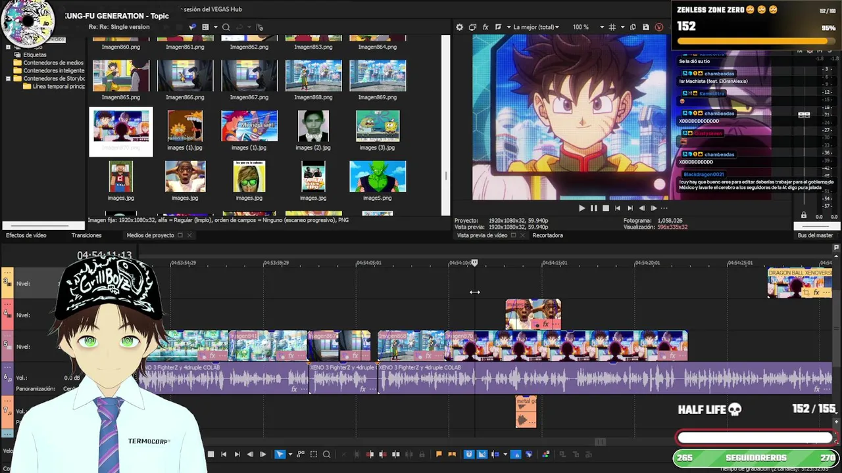Go to end in timeline transport bar
This screenshot has height=473, width=842.
pyautogui.click(x=237, y=454)
